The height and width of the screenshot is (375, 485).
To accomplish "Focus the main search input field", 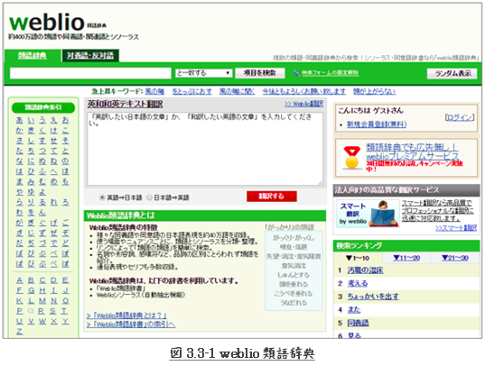I will pyautogui.click(x=90, y=73).
